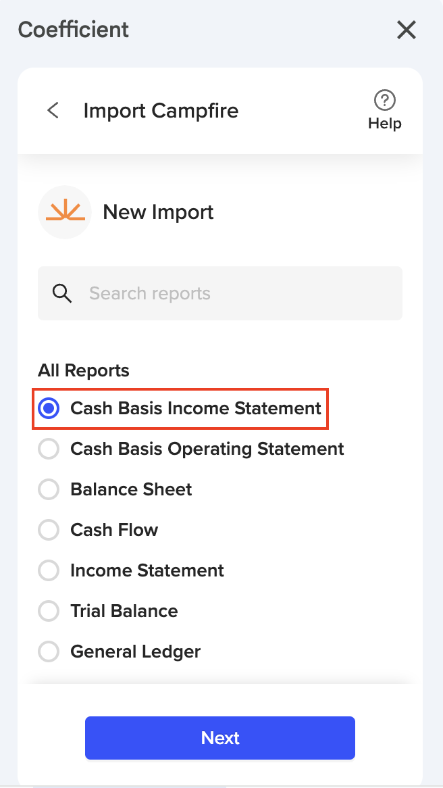Click the General Ledger label text

point(136,651)
